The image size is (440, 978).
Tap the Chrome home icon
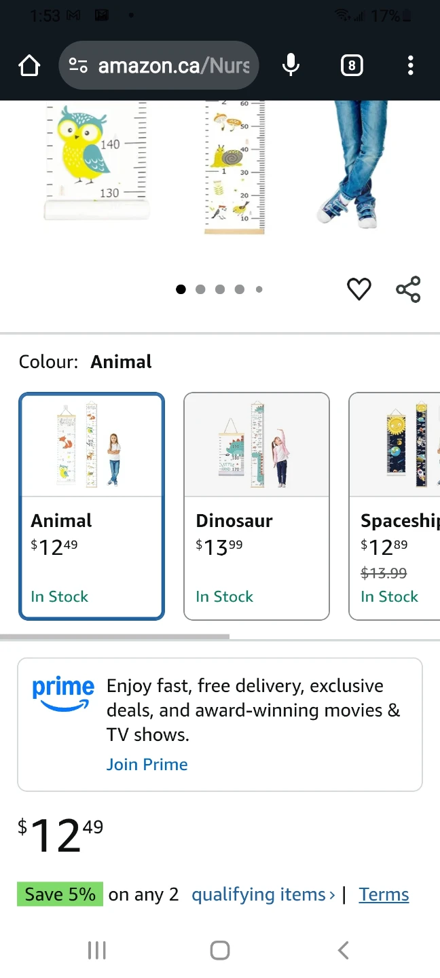pos(29,66)
